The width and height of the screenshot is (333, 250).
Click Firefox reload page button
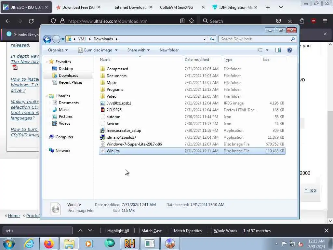point(31,21)
